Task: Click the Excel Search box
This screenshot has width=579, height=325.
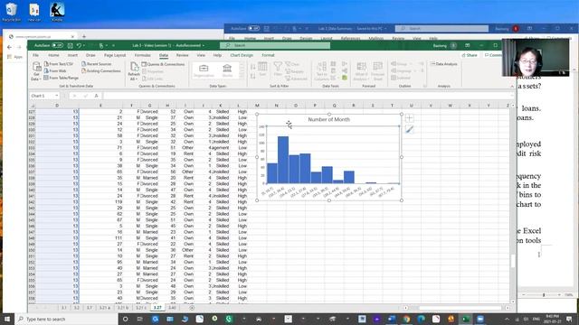Action: click(x=275, y=45)
